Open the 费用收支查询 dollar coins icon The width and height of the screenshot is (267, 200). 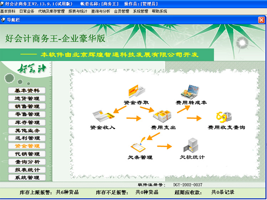[224, 117]
